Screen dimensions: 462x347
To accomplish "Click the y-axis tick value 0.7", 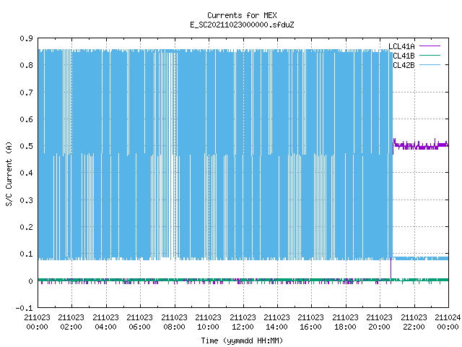I will point(26,93).
